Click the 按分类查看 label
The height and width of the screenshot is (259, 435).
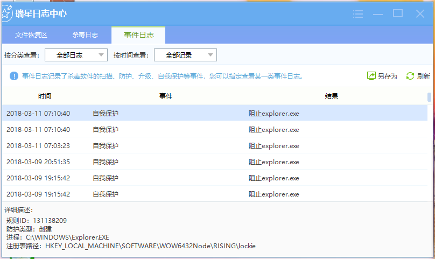click(22, 55)
